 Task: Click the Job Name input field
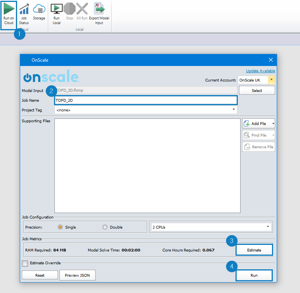[x=146, y=100]
